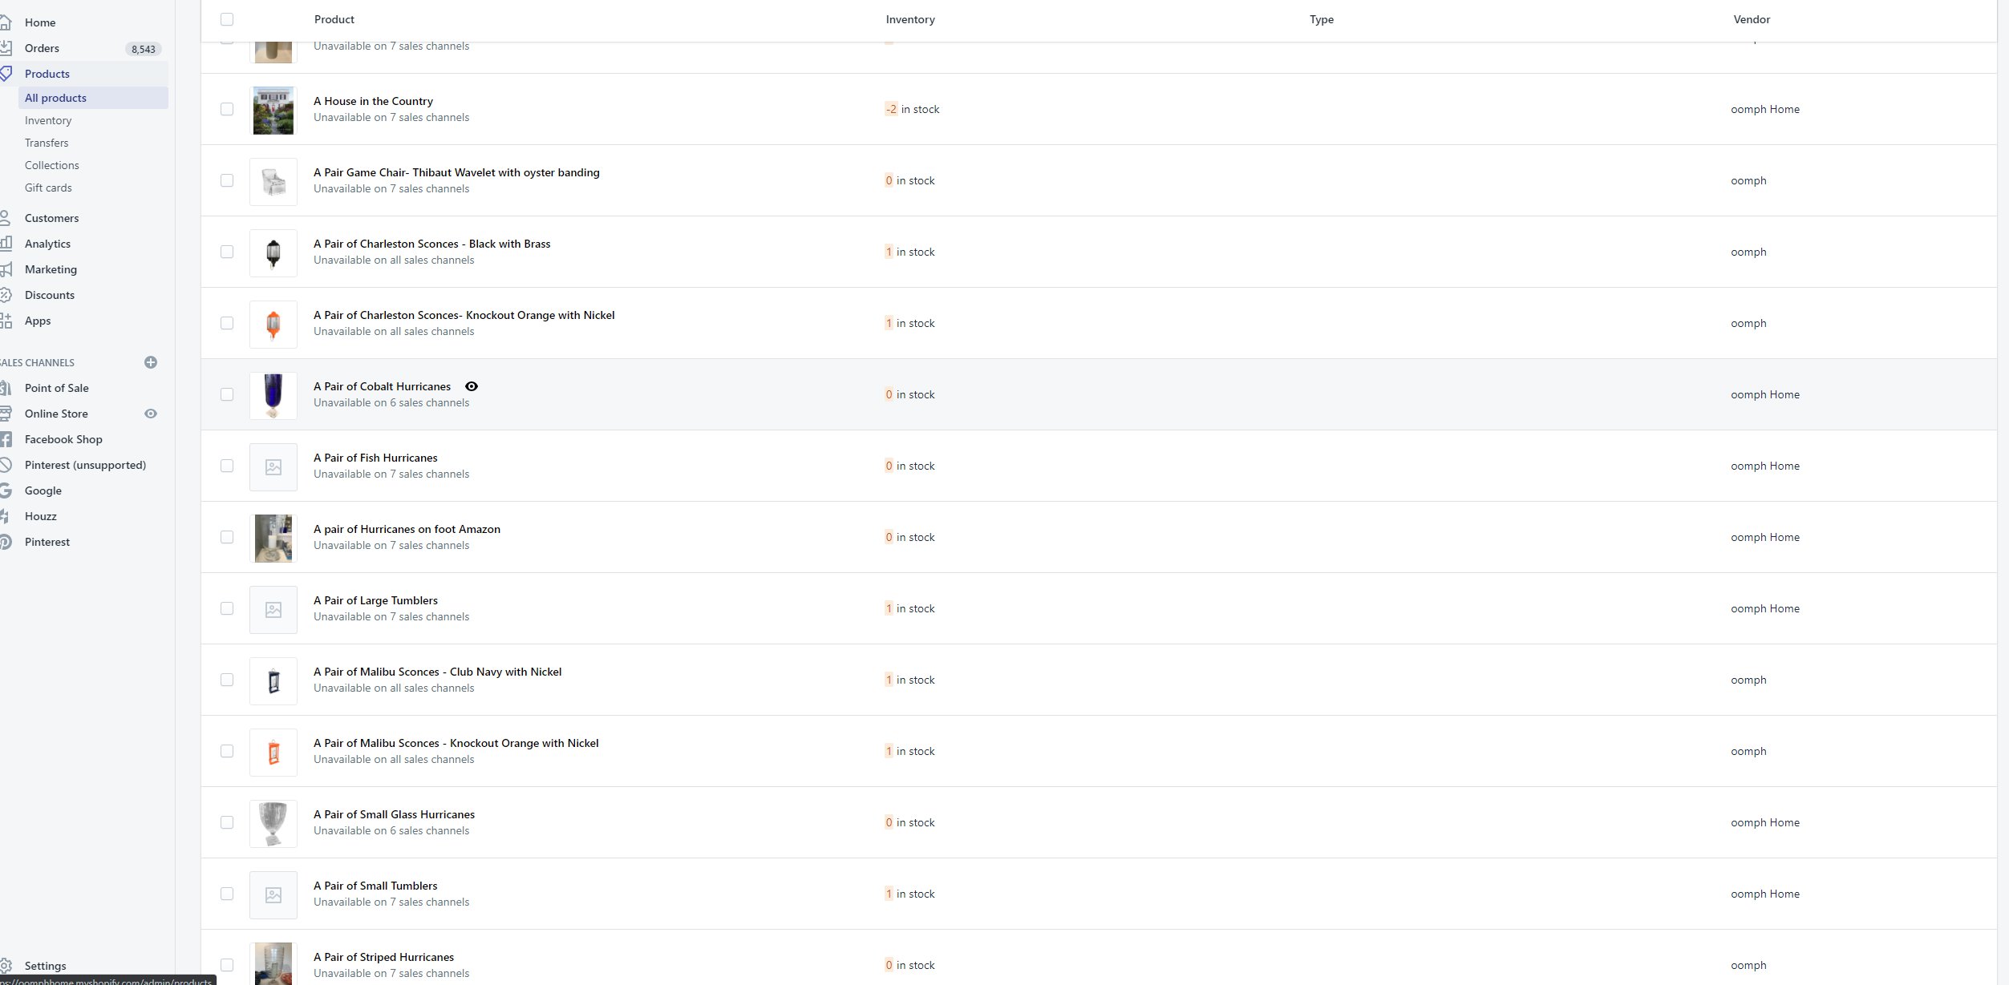This screenshot has width=2009, height=985.
Task: Tick checkbox for A Pair of Fish Hurricanes
Action: (x=227, y=466)
